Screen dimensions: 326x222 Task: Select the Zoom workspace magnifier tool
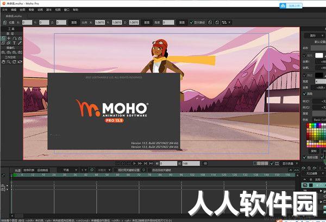coord(9,62)
